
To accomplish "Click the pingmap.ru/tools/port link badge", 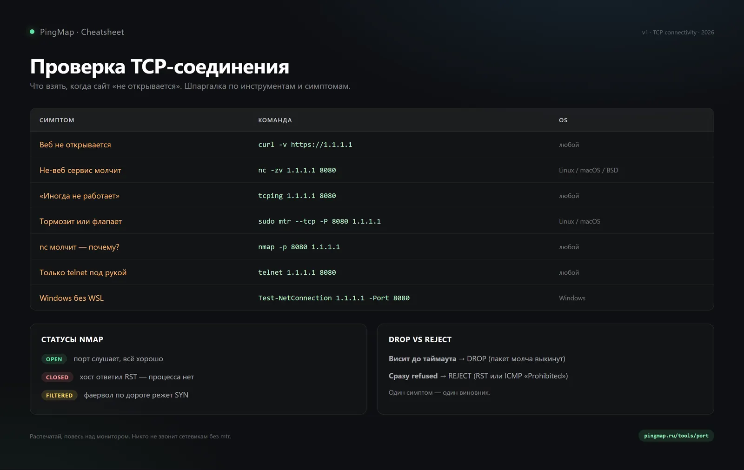I will (676, 436).
